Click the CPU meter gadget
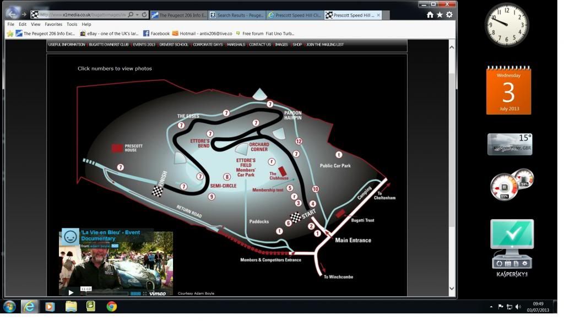The height and width of the screenshot is (321, 564). click(505, 187)
